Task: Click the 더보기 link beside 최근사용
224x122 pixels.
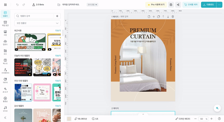Action: coord(58,30)
